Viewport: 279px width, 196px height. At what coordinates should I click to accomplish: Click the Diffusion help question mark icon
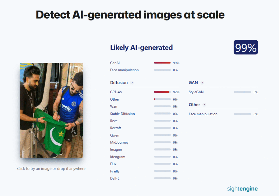(132, 83)
